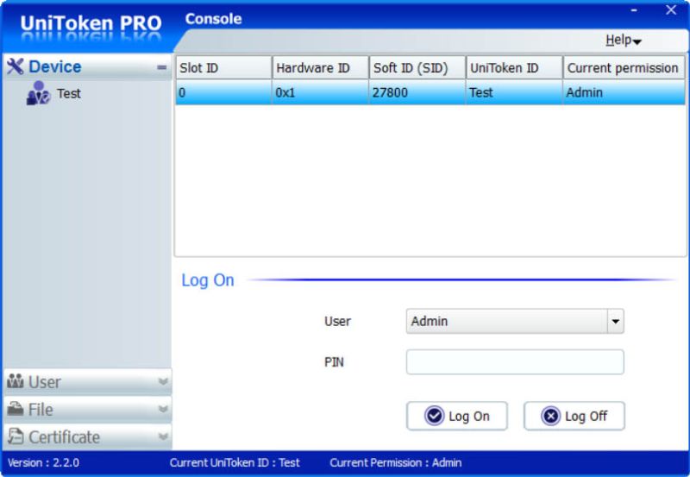
Task: Open the File section header
Action: [88, 409]
